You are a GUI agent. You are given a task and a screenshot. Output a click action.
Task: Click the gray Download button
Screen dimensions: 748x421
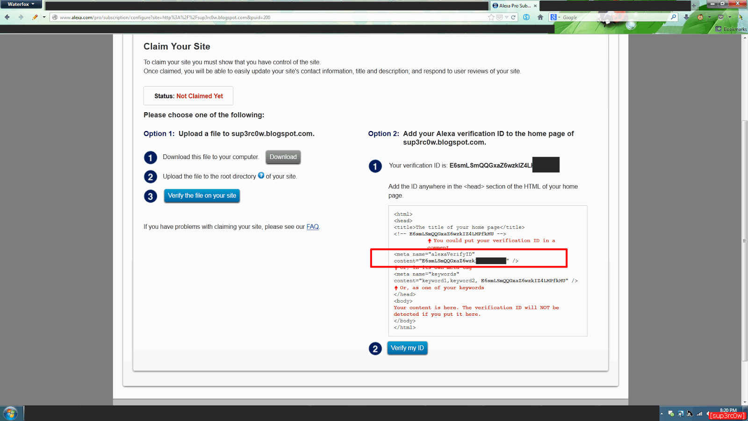pyautogui.click(x=283, y=157)
